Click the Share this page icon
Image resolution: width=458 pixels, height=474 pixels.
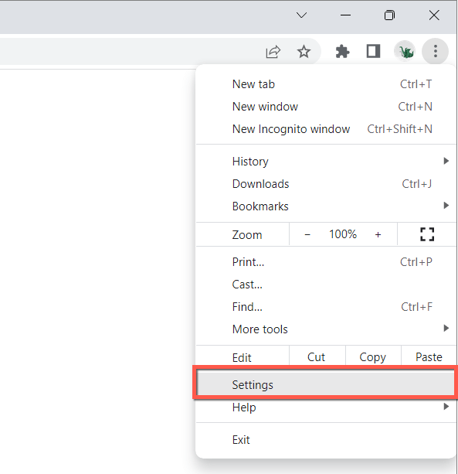pos(273,52)
